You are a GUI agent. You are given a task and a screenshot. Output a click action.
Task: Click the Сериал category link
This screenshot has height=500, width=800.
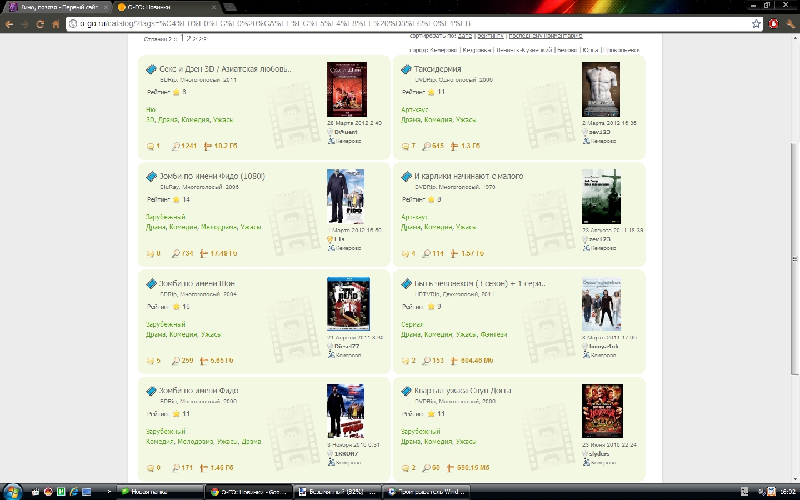tap(412, 324)
